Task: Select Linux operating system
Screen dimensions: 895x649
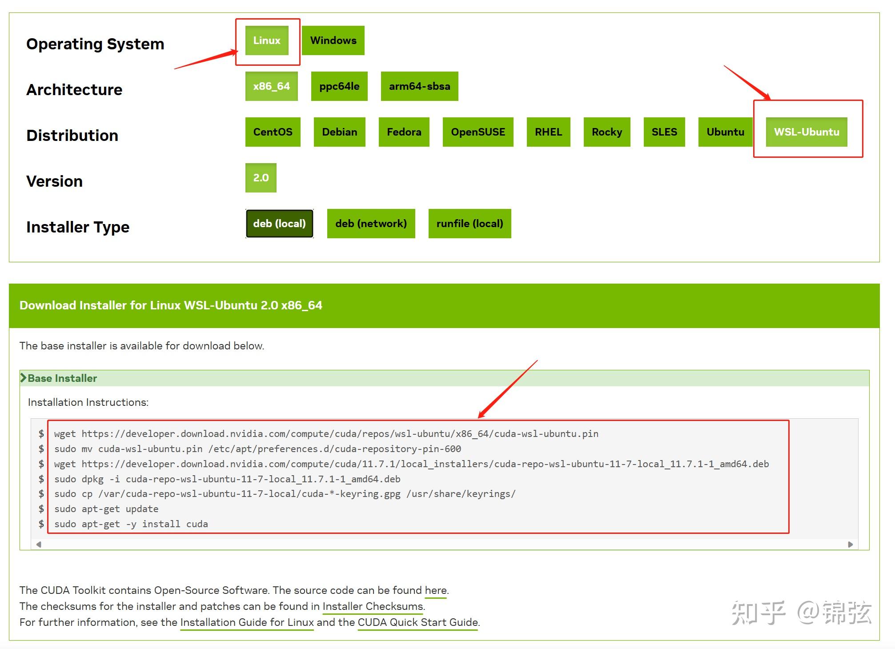Action: (x=266, y=40)
